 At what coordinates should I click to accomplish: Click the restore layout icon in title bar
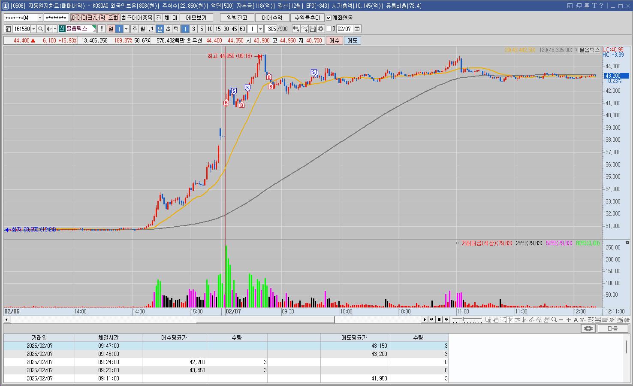coord(570,6)
